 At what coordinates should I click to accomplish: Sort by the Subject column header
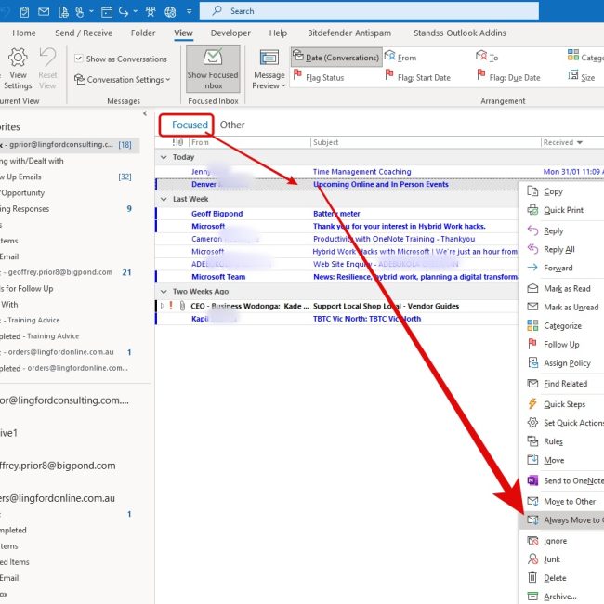point(326,142)
